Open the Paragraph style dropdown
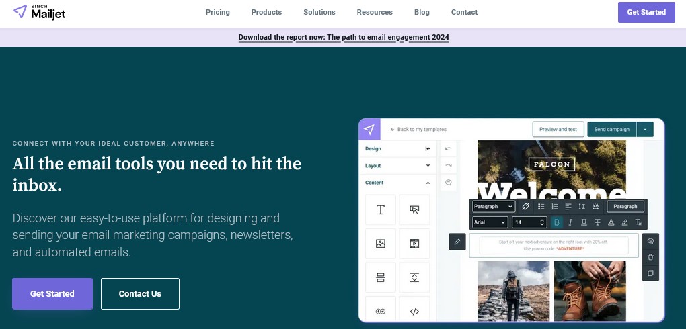686x329 pixels. click(x=494, y=207)
